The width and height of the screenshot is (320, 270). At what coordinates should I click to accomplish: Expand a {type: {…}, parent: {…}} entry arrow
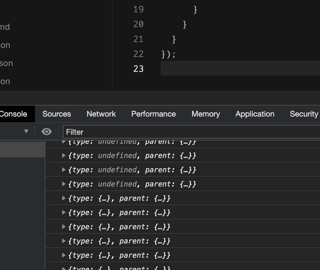[64, 198]
